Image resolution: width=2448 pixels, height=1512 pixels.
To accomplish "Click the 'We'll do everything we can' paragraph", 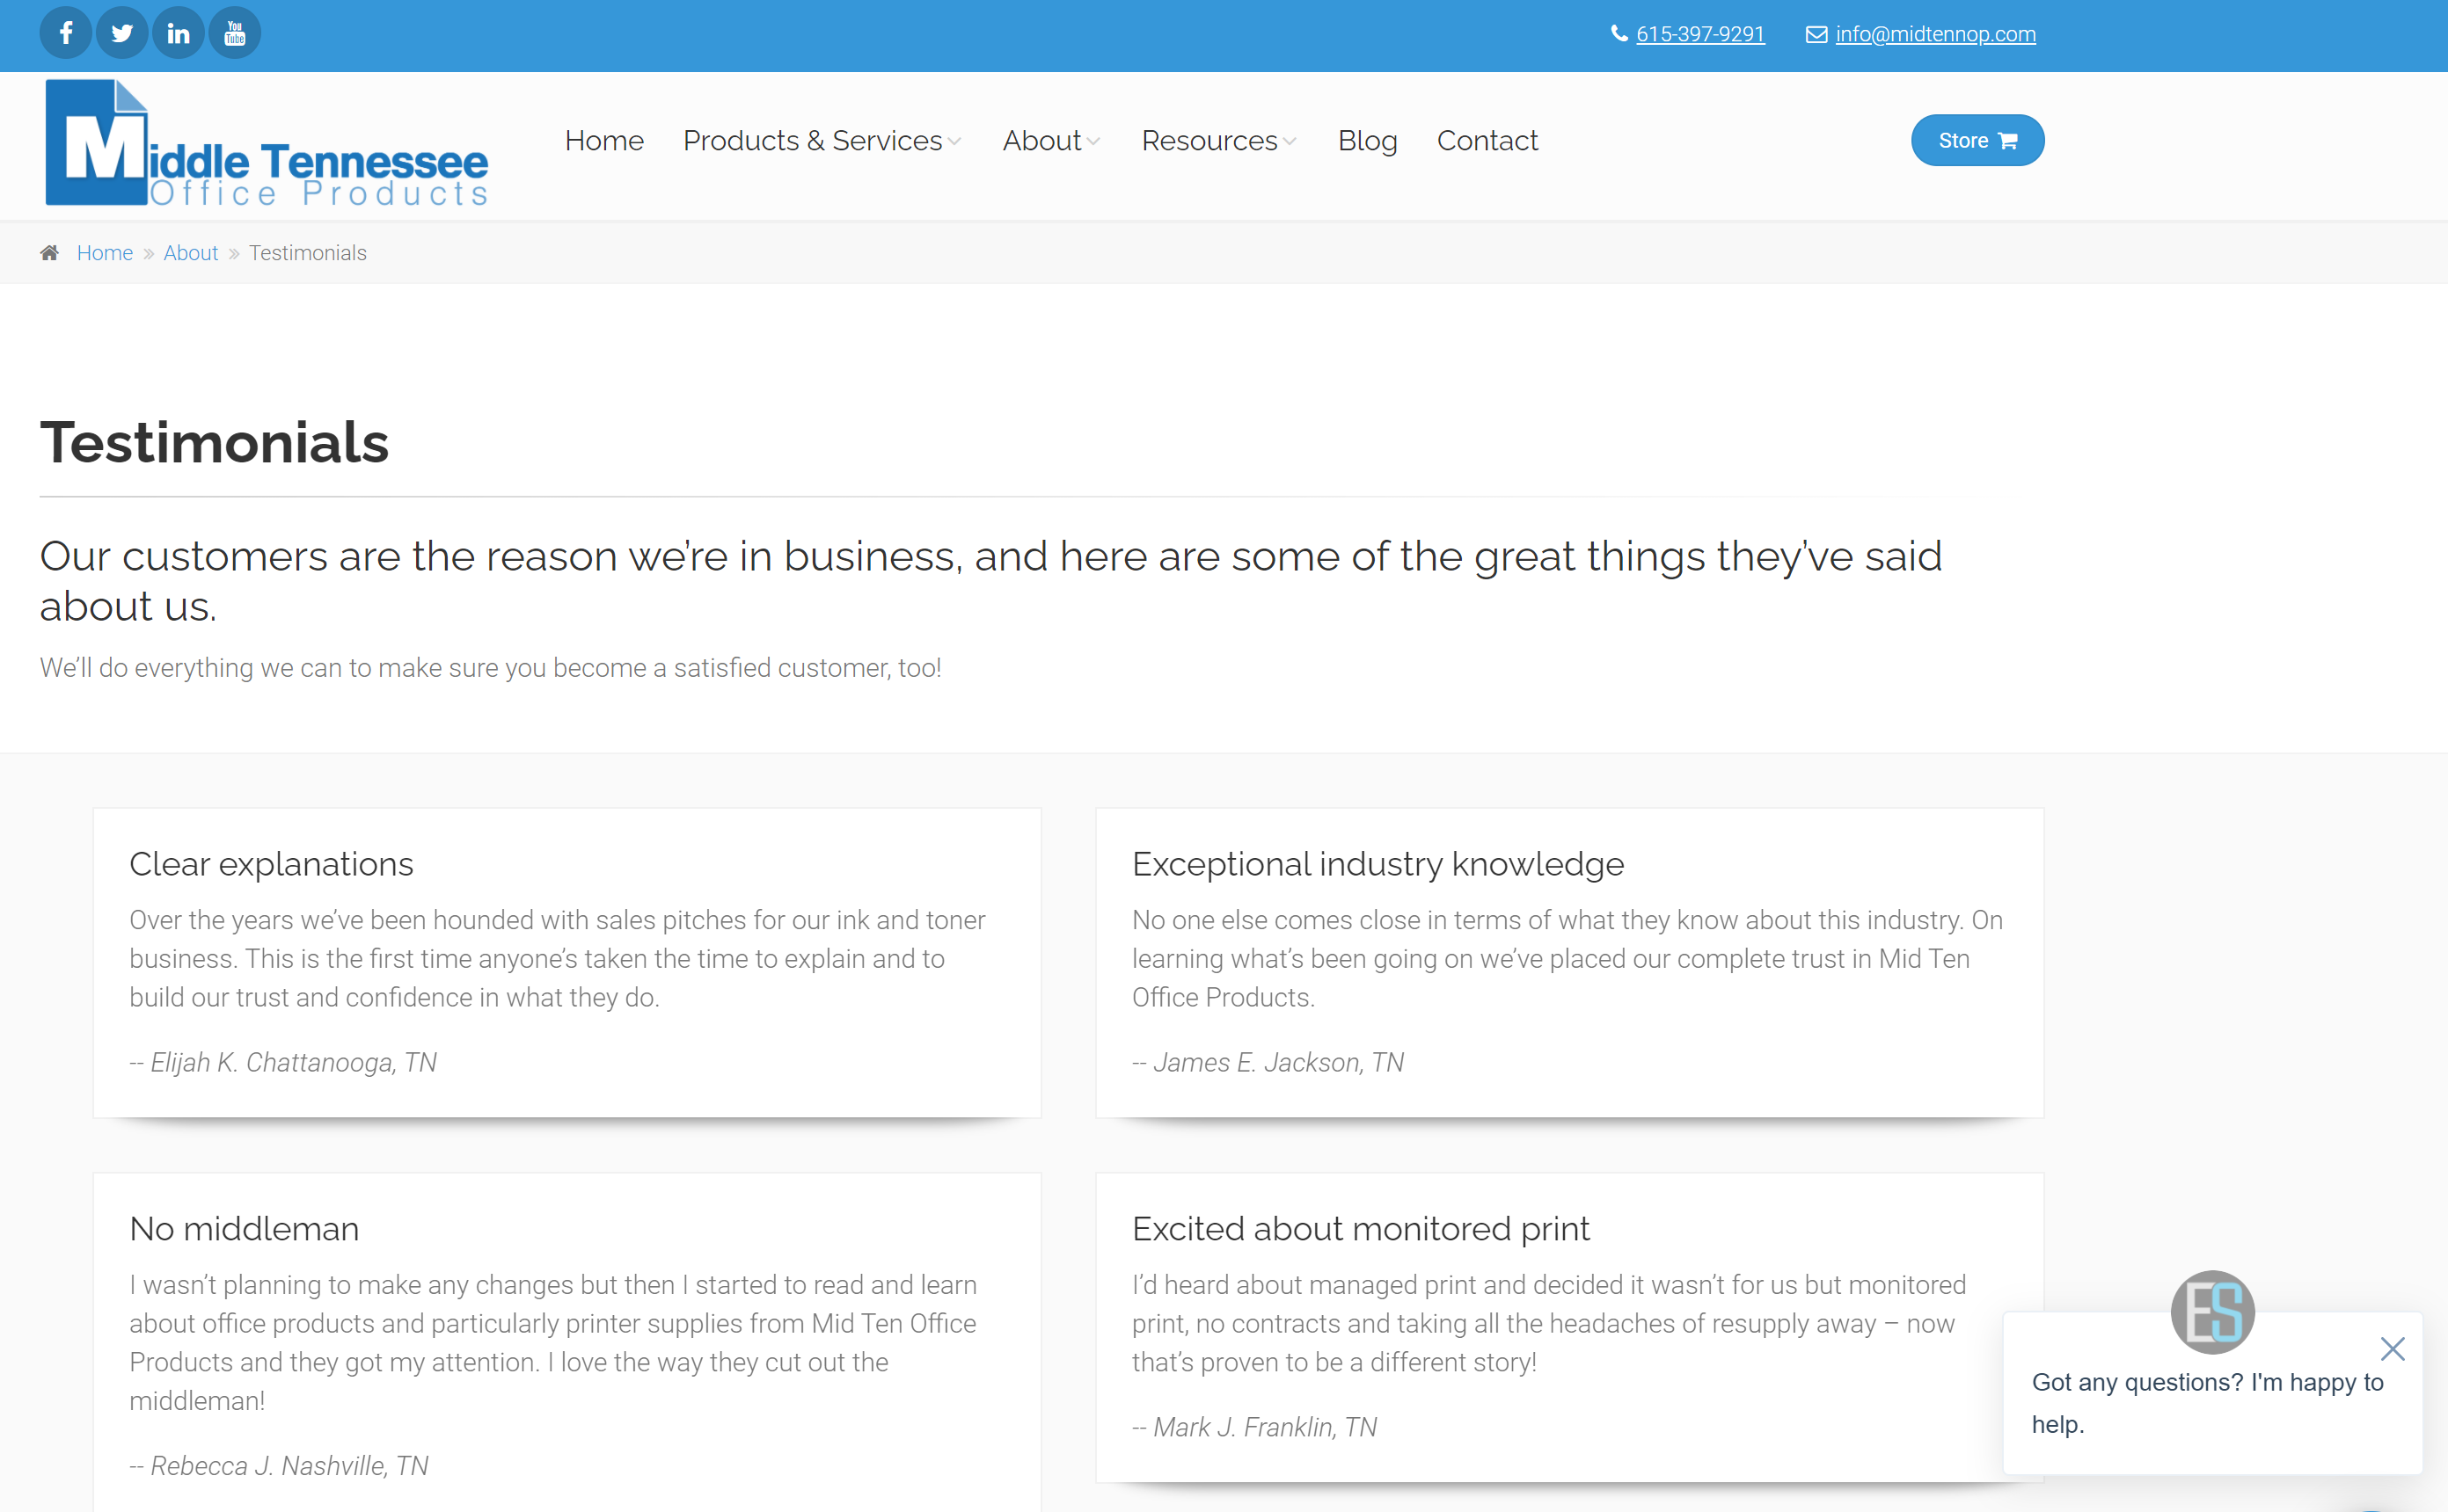I will pos(490,668).
